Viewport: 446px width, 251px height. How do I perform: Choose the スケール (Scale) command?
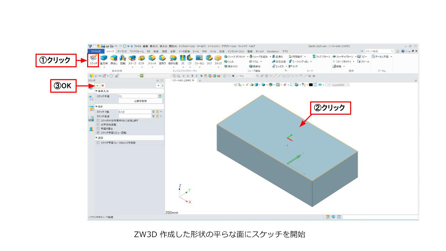click(363, 61)
